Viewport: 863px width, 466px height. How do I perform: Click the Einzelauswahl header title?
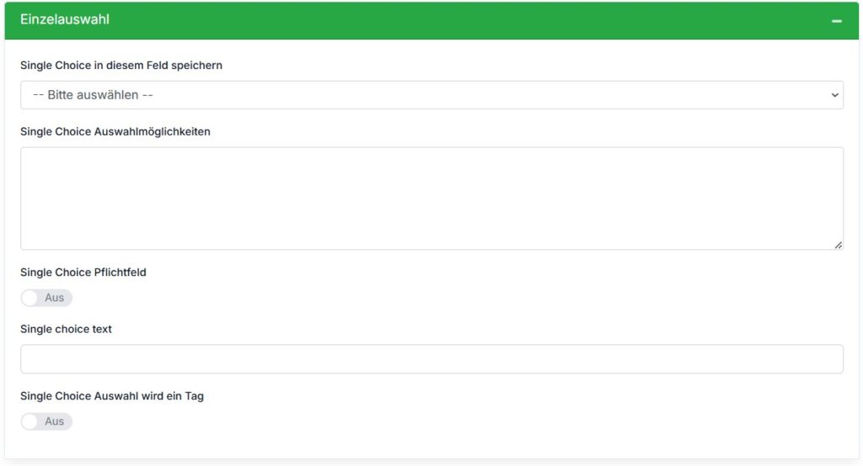pos(65,19)
